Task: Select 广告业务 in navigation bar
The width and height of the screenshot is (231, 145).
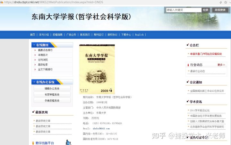Action: pos(71,35)
